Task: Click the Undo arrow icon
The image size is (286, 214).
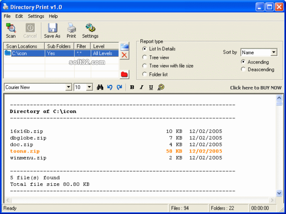Action: point(110,87)
